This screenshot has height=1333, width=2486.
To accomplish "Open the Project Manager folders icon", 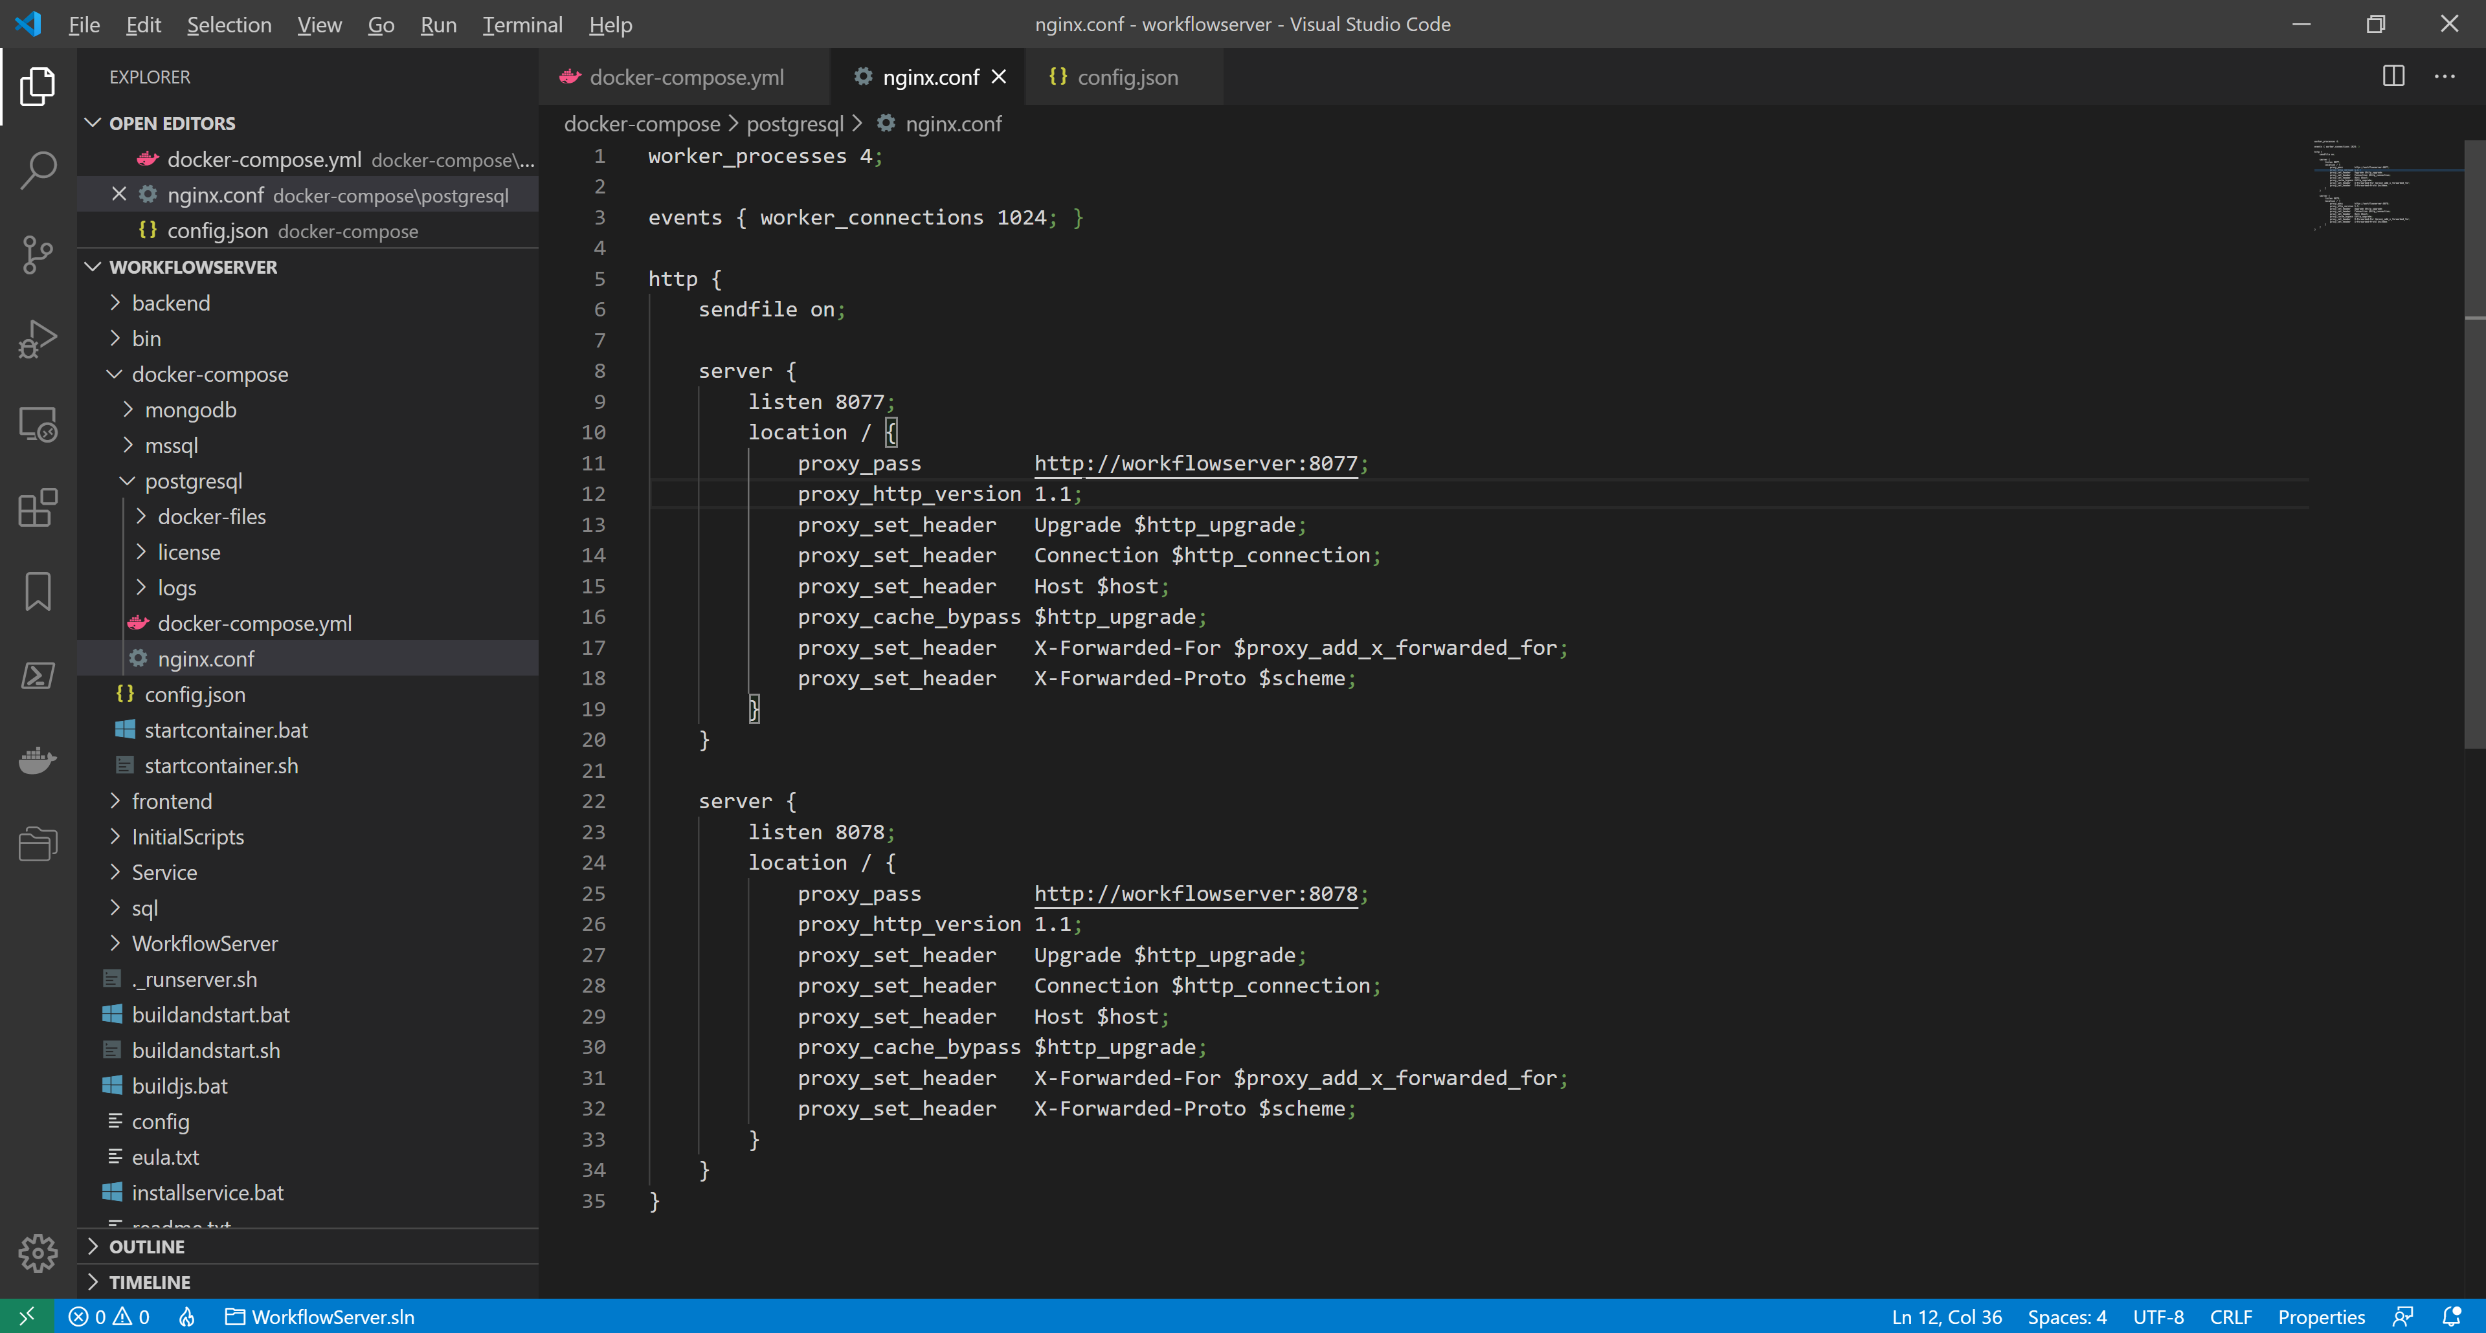I will pyautogui.click(x=38, y=844).
